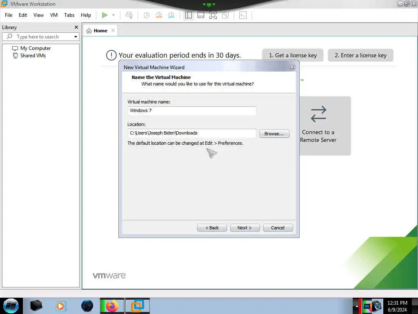Click the Library panel title
The image size is (418, 314).
[9, 27]
